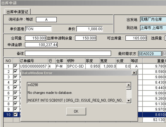Select the 出库申请登记 tab

(x=17, y=12)
